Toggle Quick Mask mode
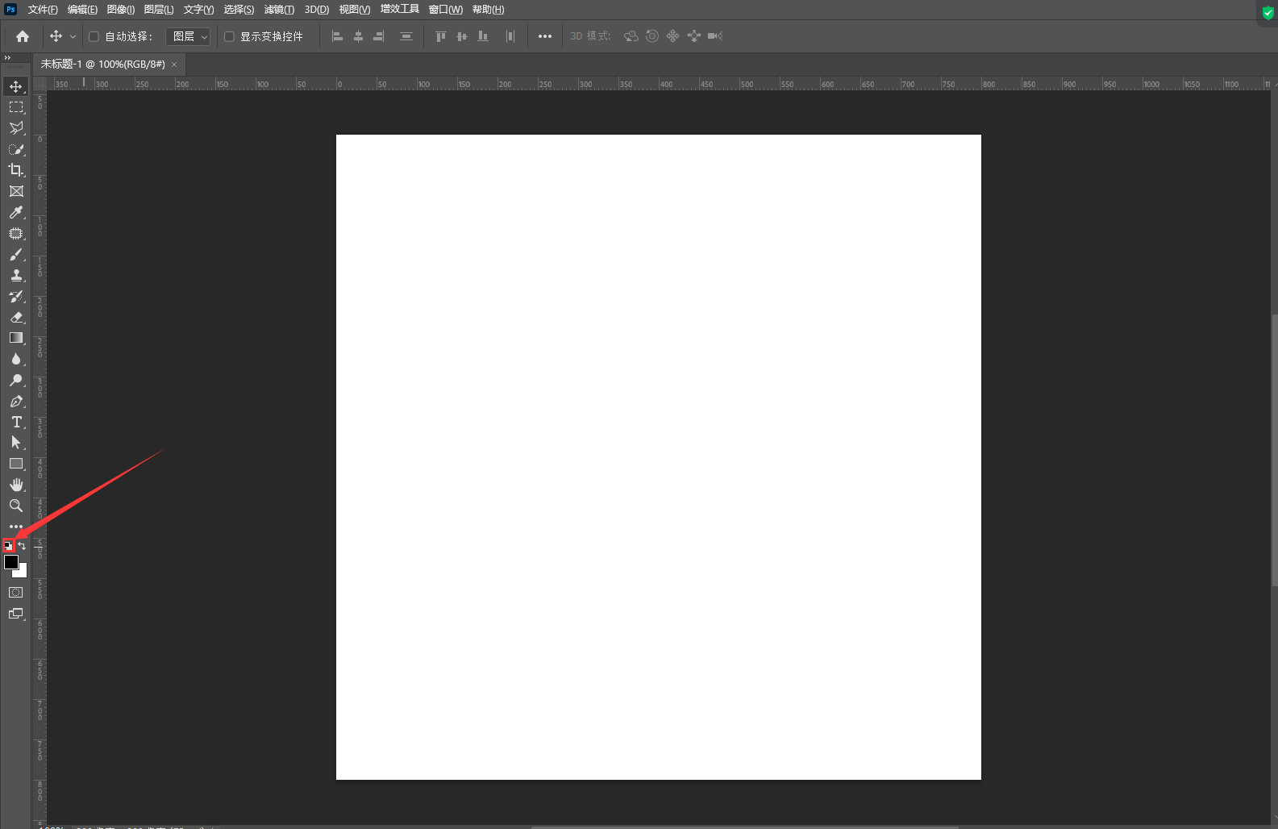The width and height of the screenshot is (1278, 829). pos(16,593)
